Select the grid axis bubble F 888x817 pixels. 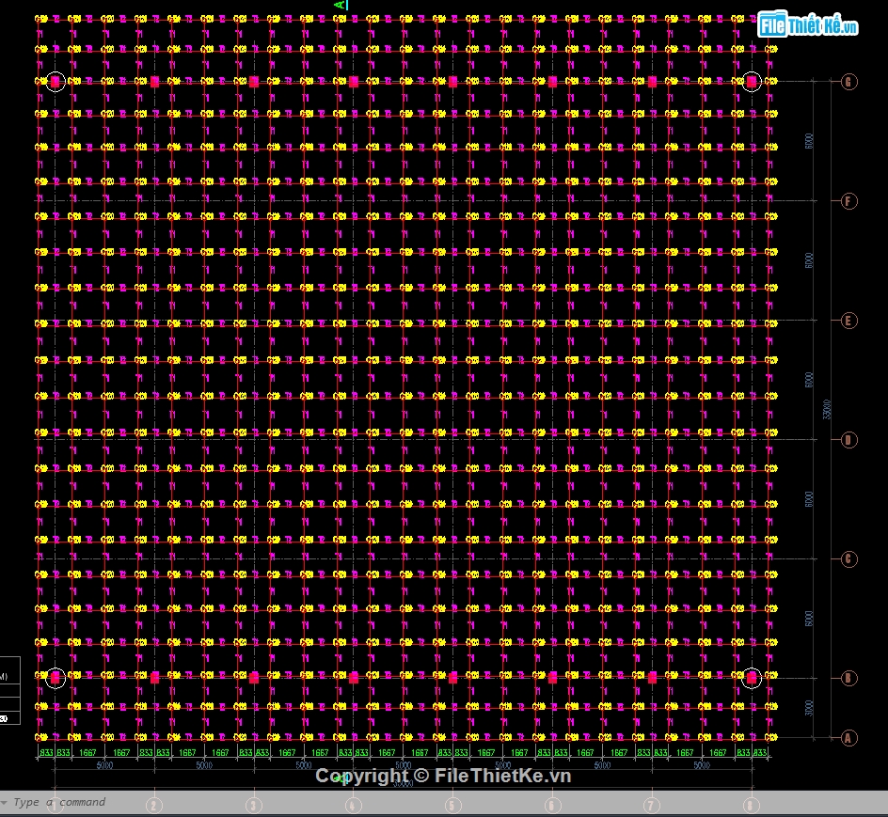(848, 201)
